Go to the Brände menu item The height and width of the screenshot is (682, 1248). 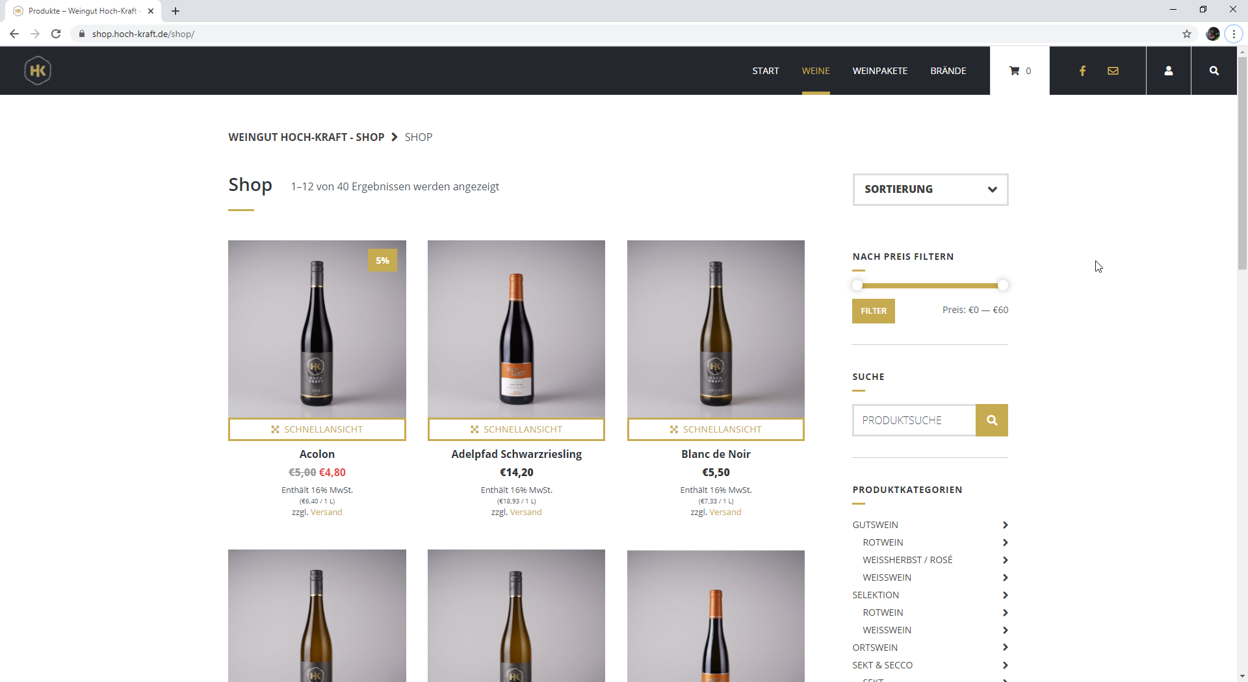pos(948,71)
